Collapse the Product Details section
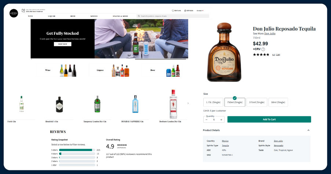The width and height of the screenshot is (331, 174). [308, 130]
